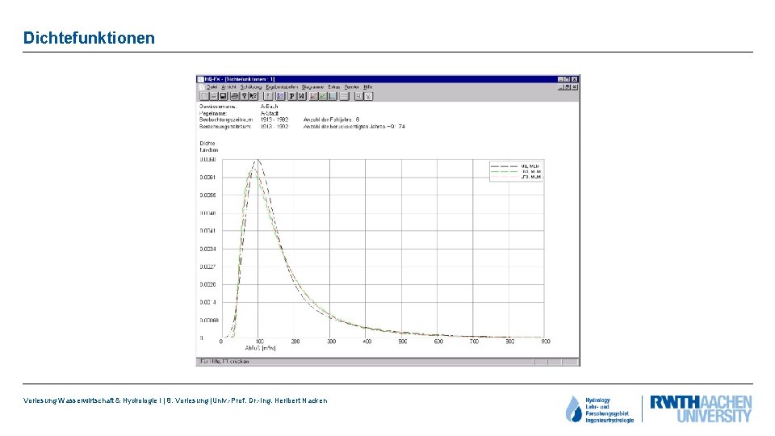Click the value A-Bach

click(270, 107)
